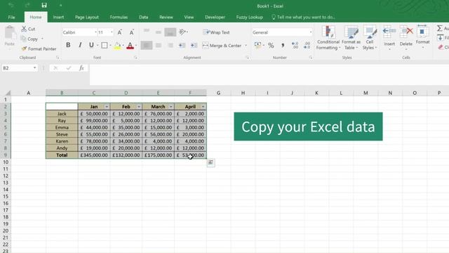
Task: Switch to the Insert tab
Action: coord(58,17)
